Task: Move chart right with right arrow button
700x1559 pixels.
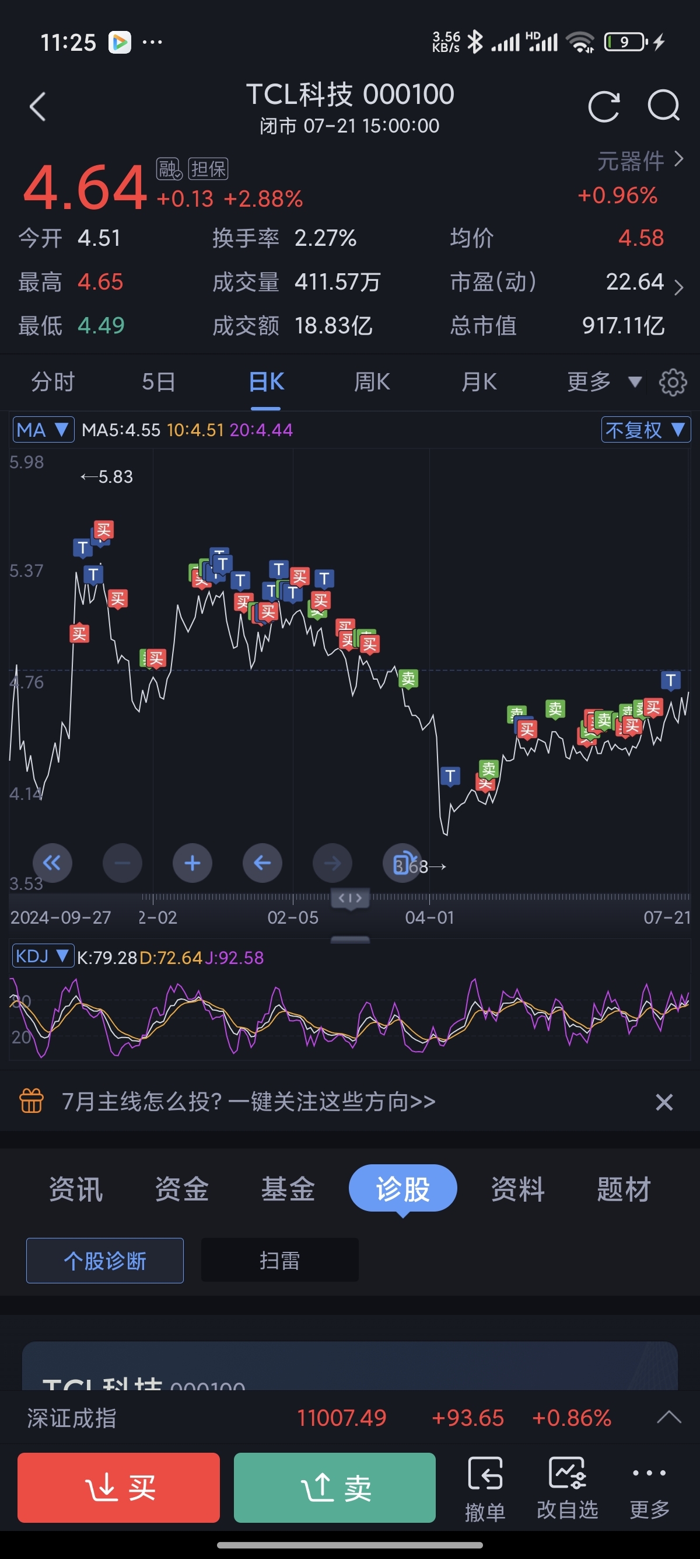Action: pyautogui.click(x=332, y=862)
